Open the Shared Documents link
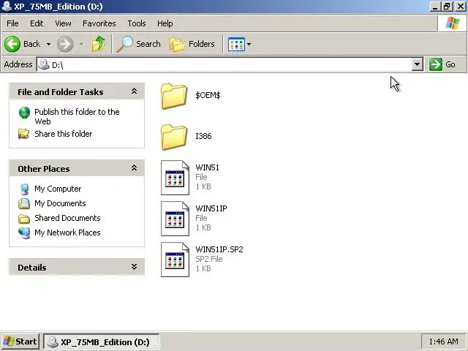The image size is (468, 351). click(67, 218)
